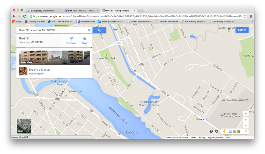Zoom in on the map

[246, 120]
